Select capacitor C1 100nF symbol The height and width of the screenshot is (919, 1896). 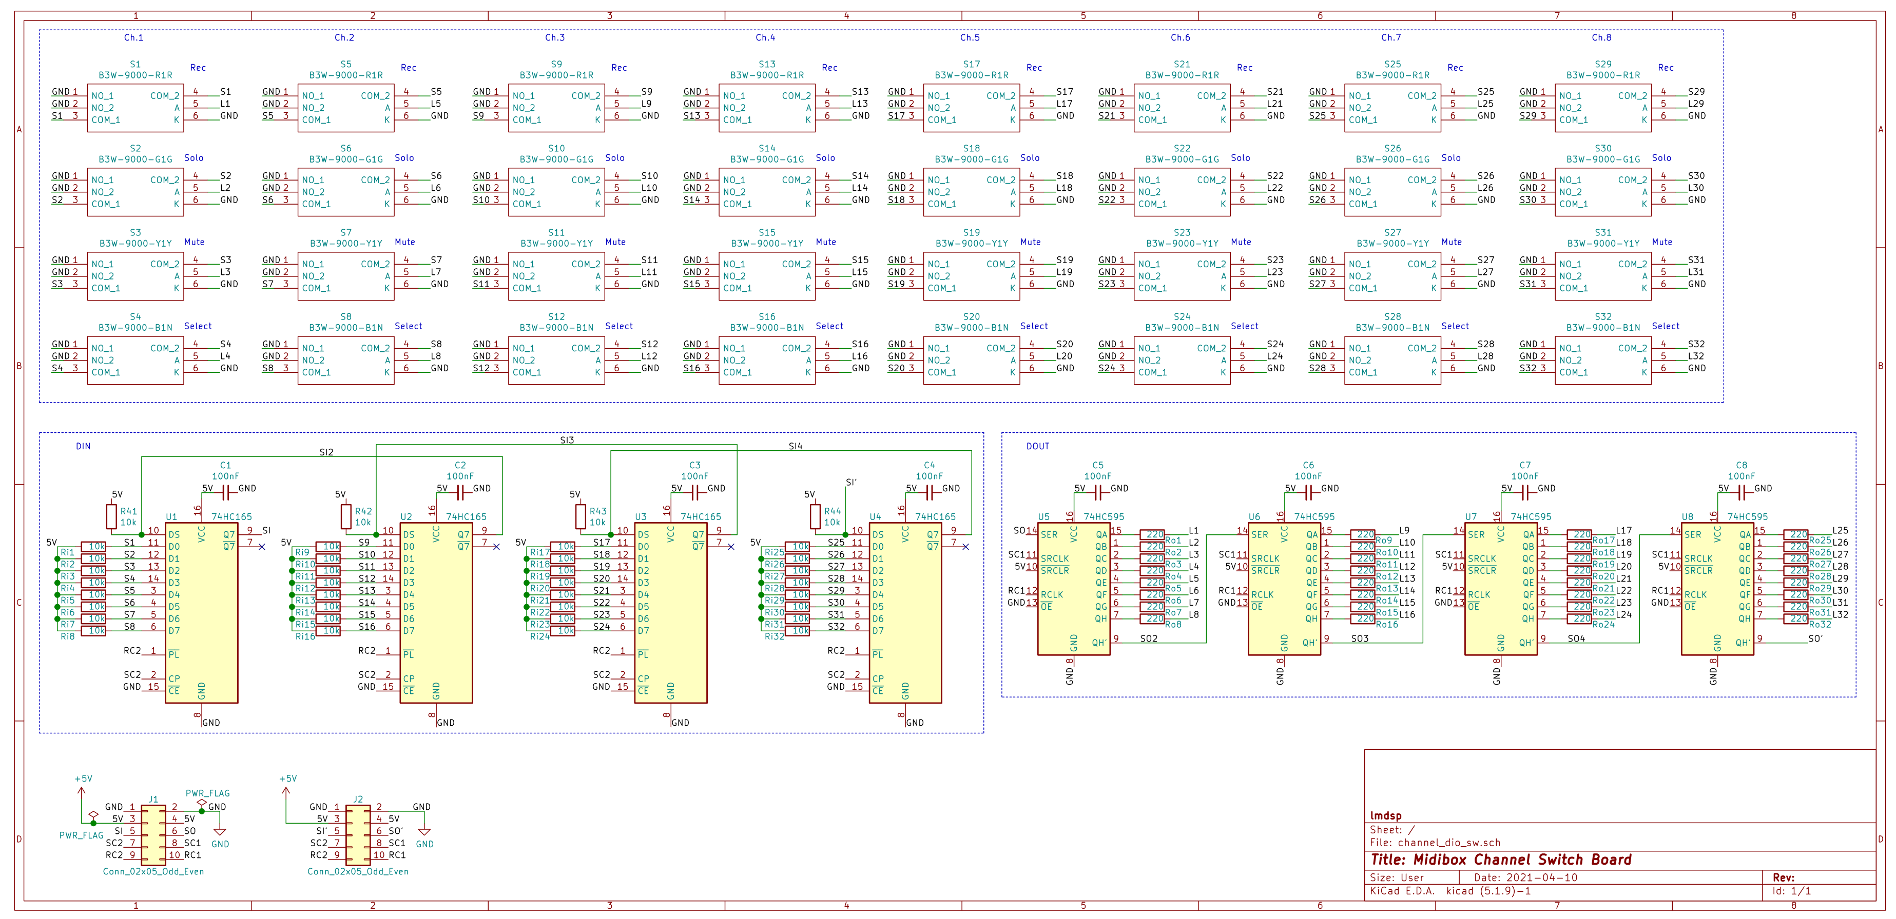(x=226, y=494)
